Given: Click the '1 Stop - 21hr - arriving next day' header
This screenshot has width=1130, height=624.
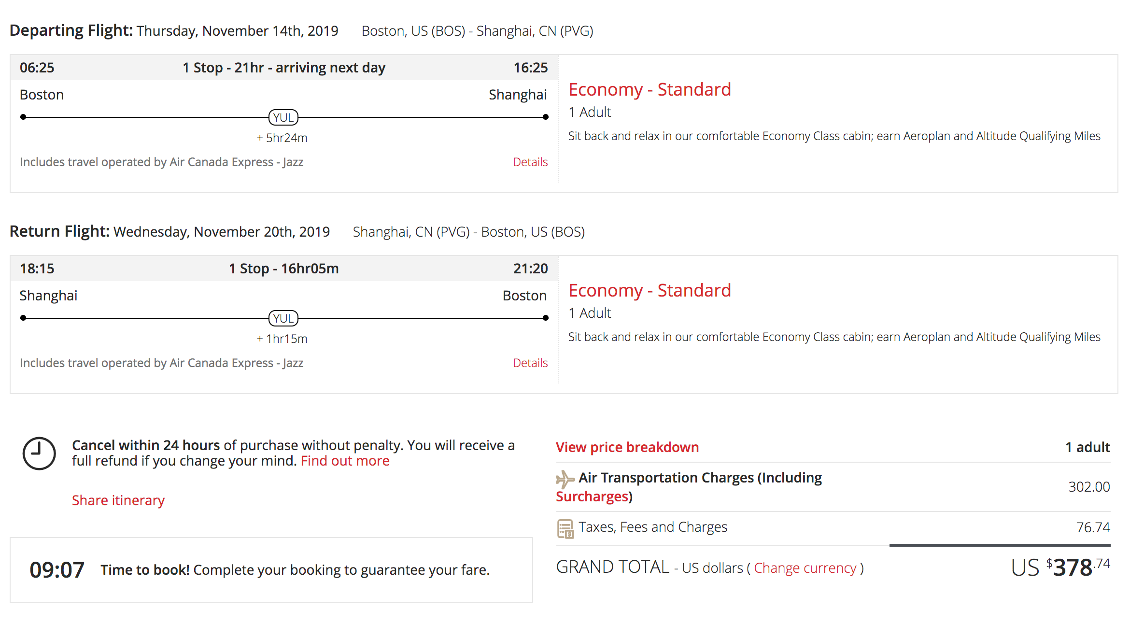Looking at the screenshot, I should click(x=284, y=68).
